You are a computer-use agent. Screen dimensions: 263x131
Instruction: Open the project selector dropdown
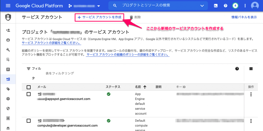(x=84, y=6)
